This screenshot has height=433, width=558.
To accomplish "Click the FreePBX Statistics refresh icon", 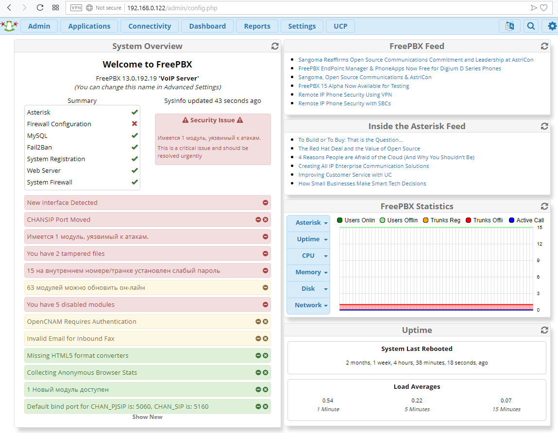I will [x=544, y=206].
